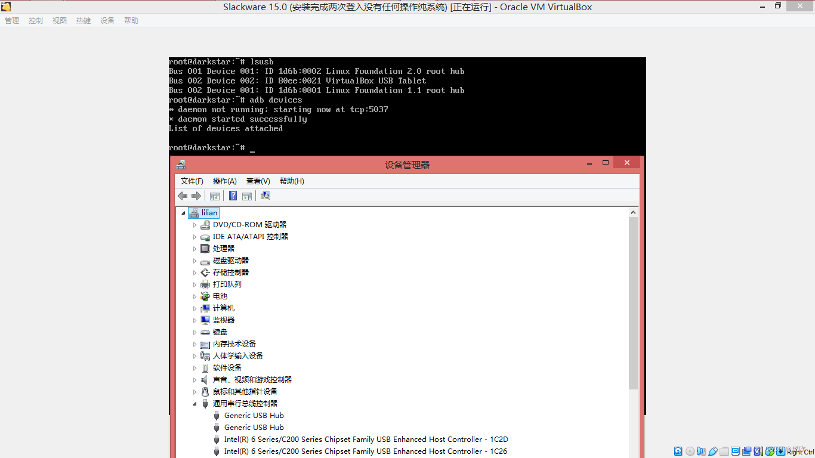Viewport: 815px width, 458px height.
Task: Open the Help icon in Device Manager toolbar
Action: pos(233,196)
